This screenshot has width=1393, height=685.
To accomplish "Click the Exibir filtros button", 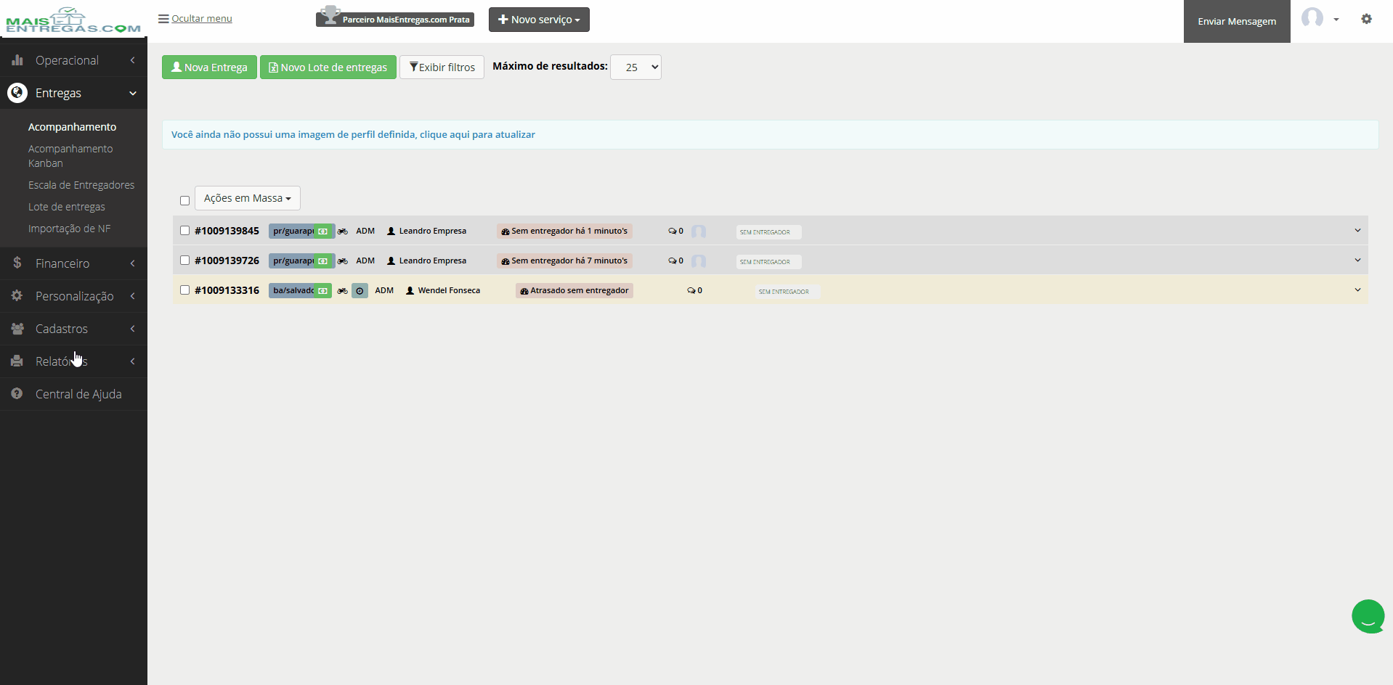I will click(x=442, y=67).
